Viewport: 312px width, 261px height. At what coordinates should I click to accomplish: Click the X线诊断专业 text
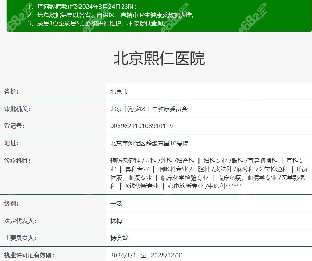point(142,186)
